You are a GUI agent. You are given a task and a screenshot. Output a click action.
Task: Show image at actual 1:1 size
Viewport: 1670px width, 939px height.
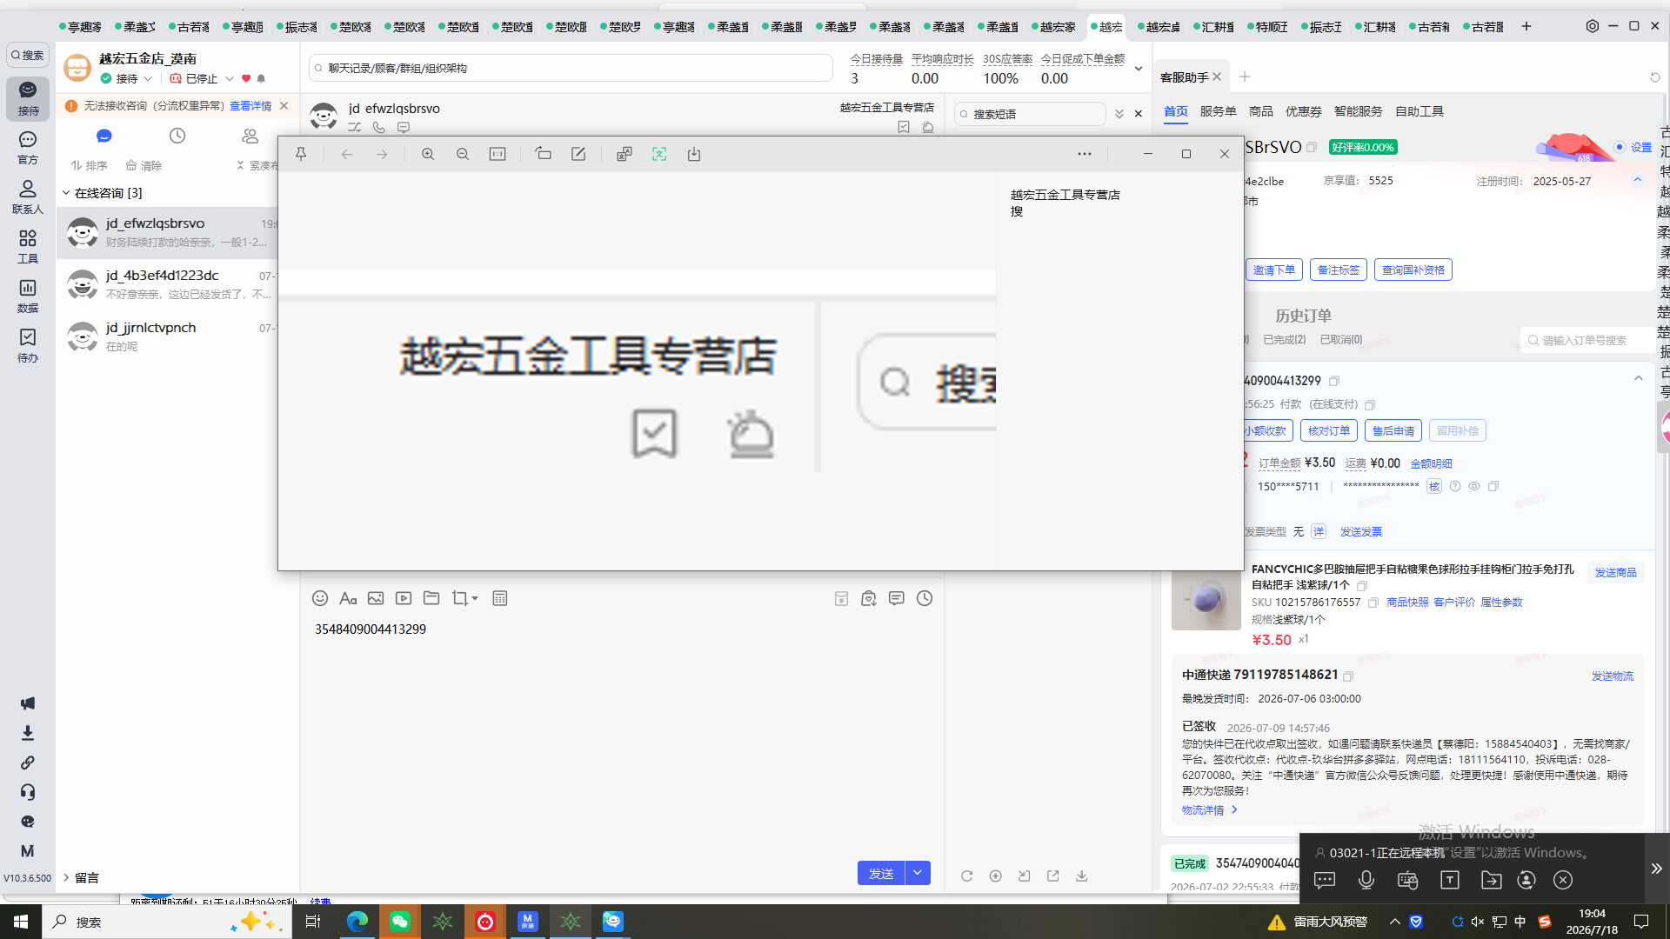tap(498, 154)
